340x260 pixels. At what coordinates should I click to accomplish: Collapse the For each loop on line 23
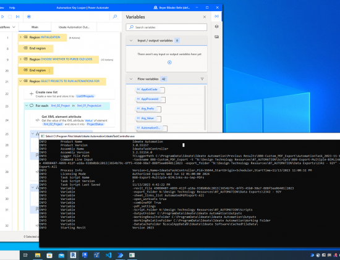[27, 106]
